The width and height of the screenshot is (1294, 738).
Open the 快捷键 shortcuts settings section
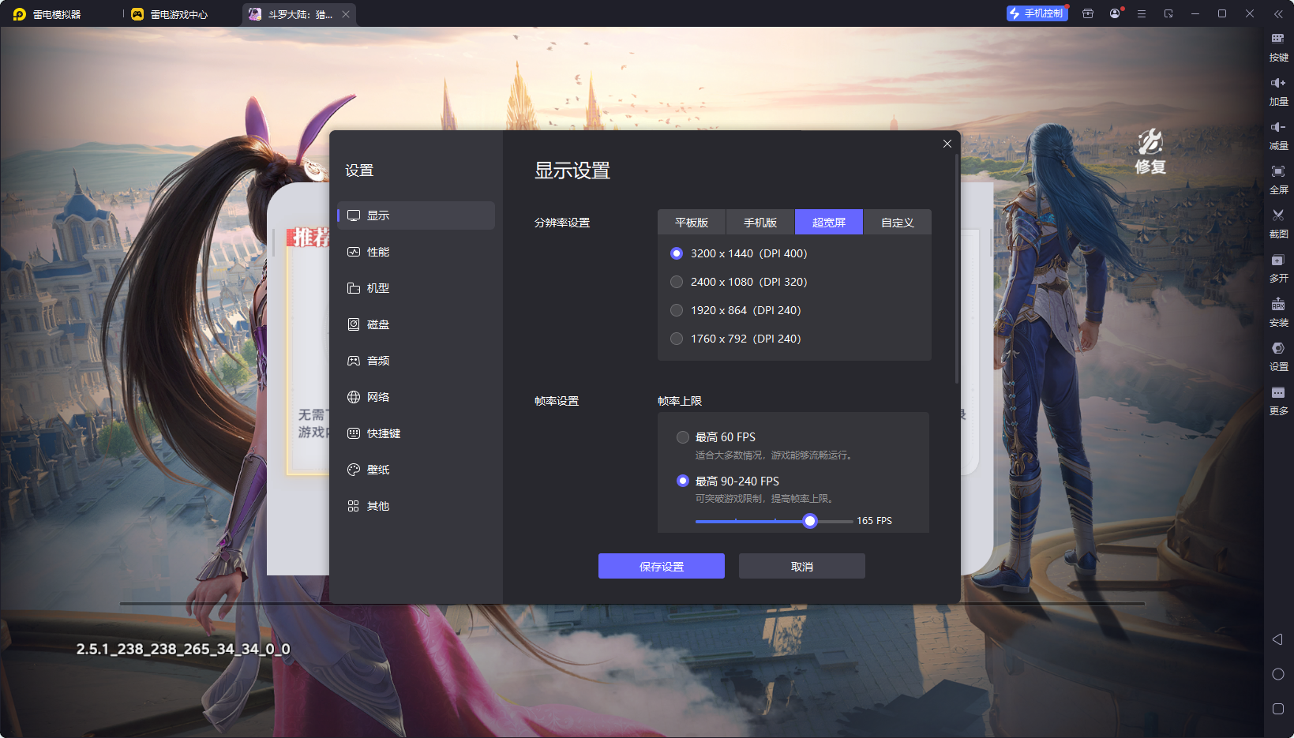(416, 433)
